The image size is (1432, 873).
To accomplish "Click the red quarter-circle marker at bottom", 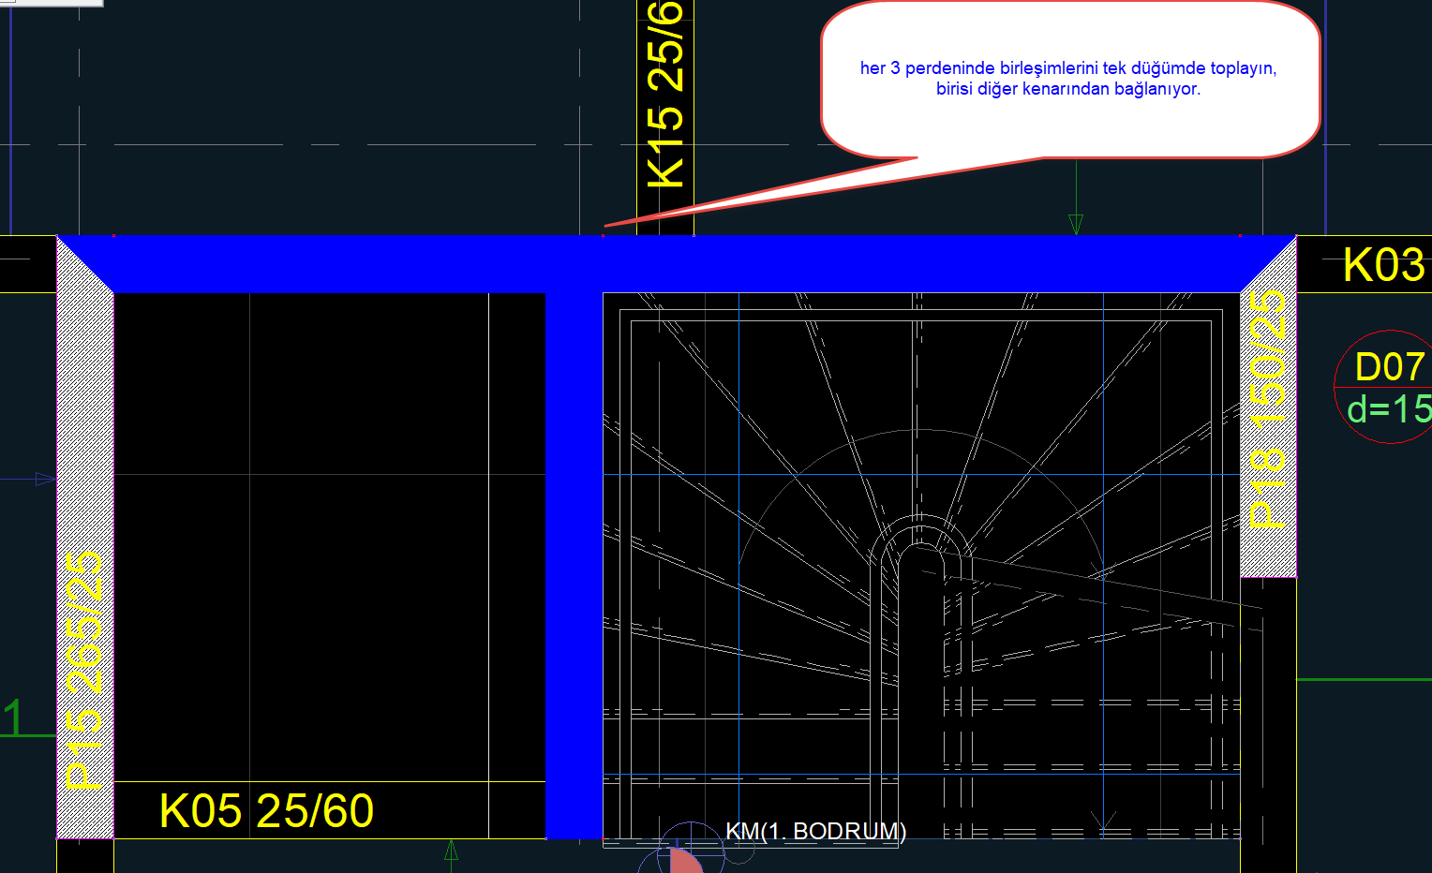I will (684, 859).
